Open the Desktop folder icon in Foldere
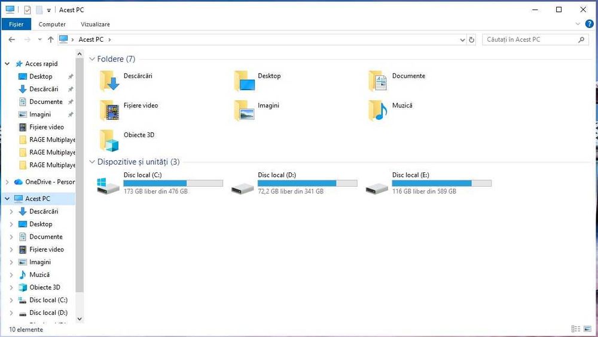598x337 pixels. [x=244, y=81]
